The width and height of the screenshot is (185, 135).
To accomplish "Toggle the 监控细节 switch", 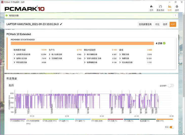I will [171, 86].
